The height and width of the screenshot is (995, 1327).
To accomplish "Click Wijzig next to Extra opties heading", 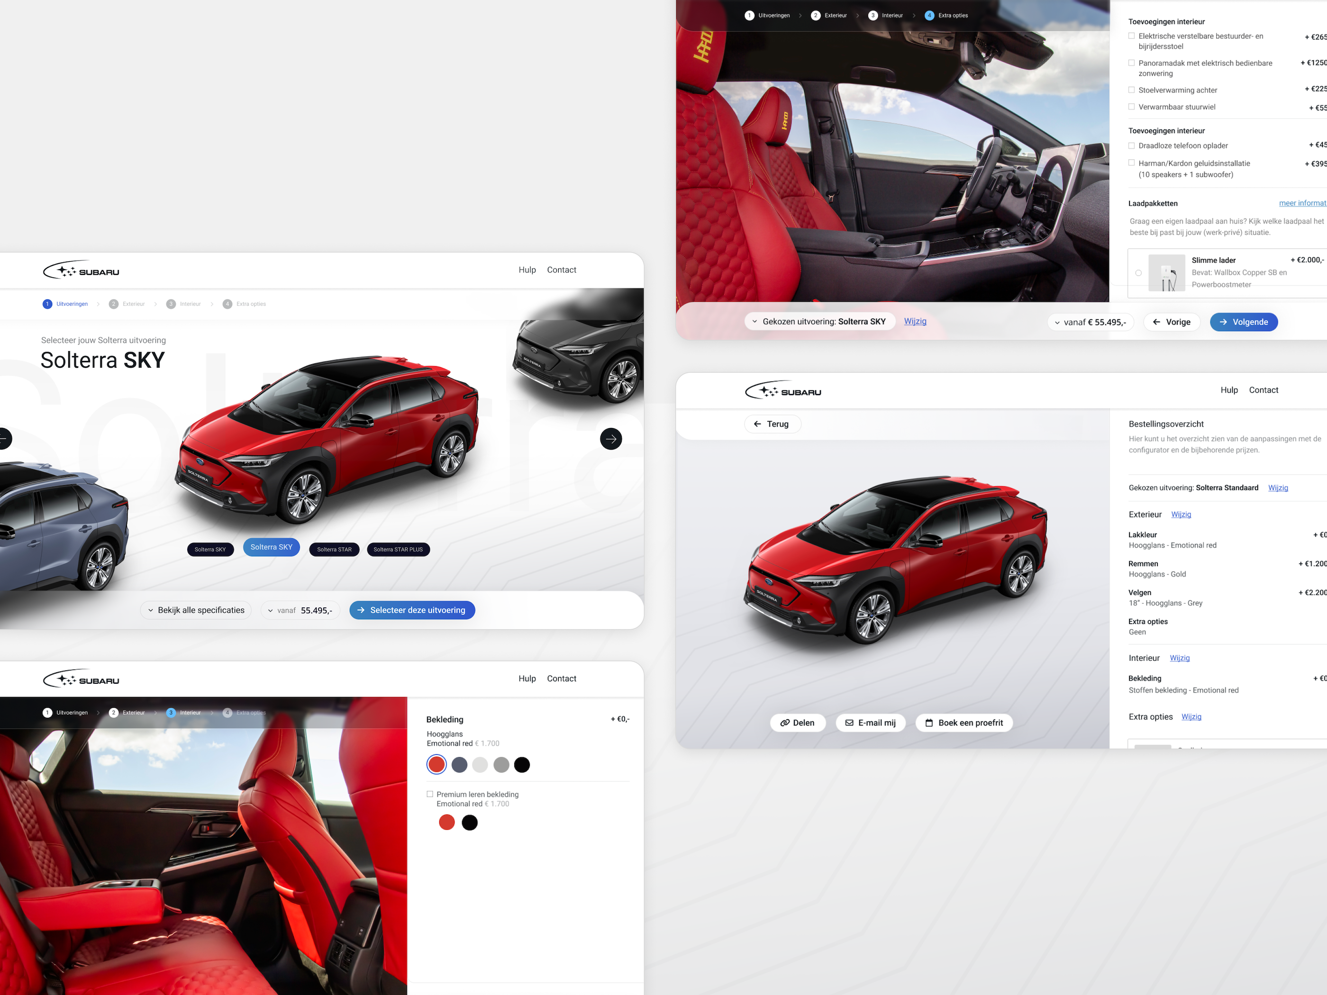I will pos(1191,717).
